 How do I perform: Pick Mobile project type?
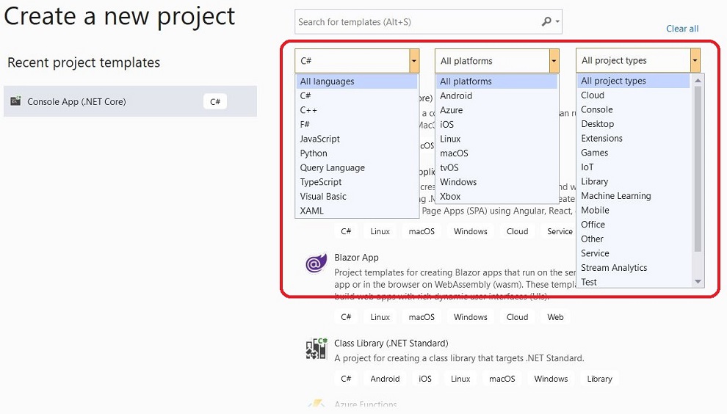pyautogui.click(x=634, y=210)
